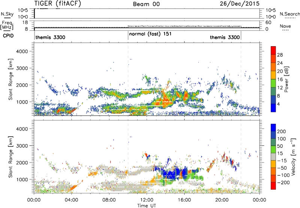This screenshot has width=300, height=208.
Task: Click the blue positive-velocity patch near 14:30
Action: tap(170, 174)
